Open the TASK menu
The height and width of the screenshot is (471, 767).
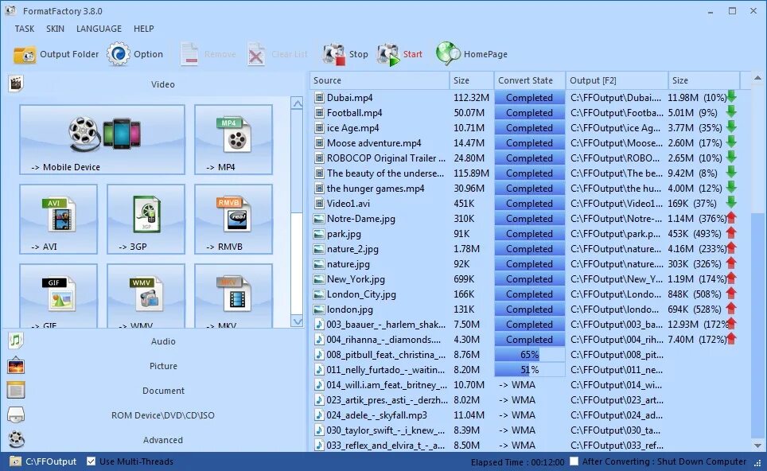tap(25, 29)
